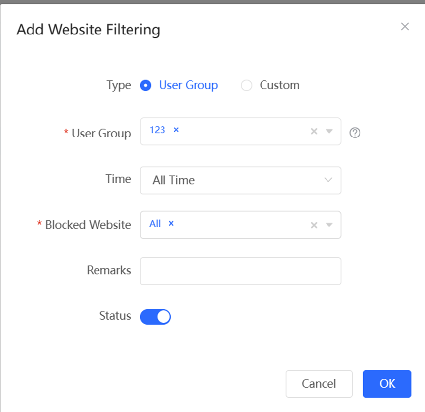Close the Add Website Filtering dialog
Image resolution: width=425 pixels, height=412 pixels.
coord(405,26)
